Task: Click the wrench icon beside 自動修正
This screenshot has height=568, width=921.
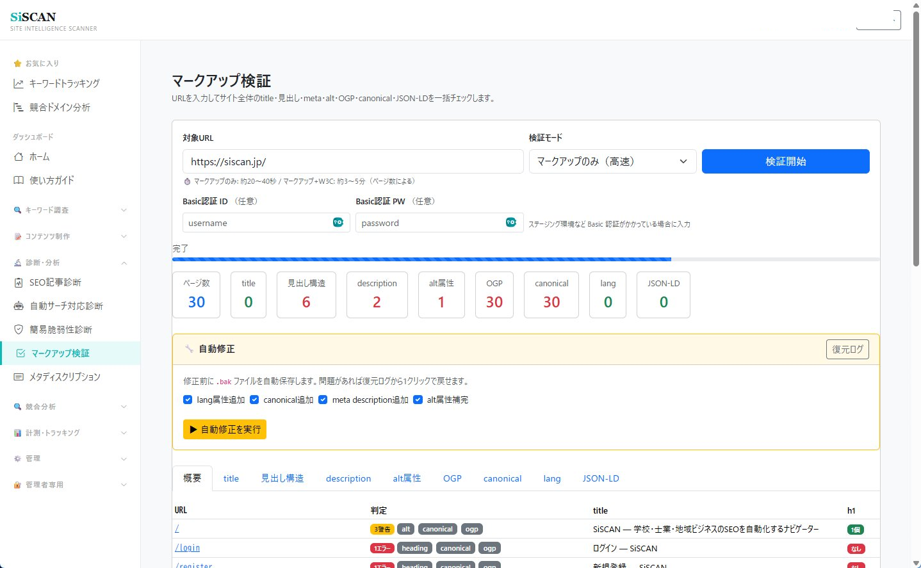Action: (189, 349)
